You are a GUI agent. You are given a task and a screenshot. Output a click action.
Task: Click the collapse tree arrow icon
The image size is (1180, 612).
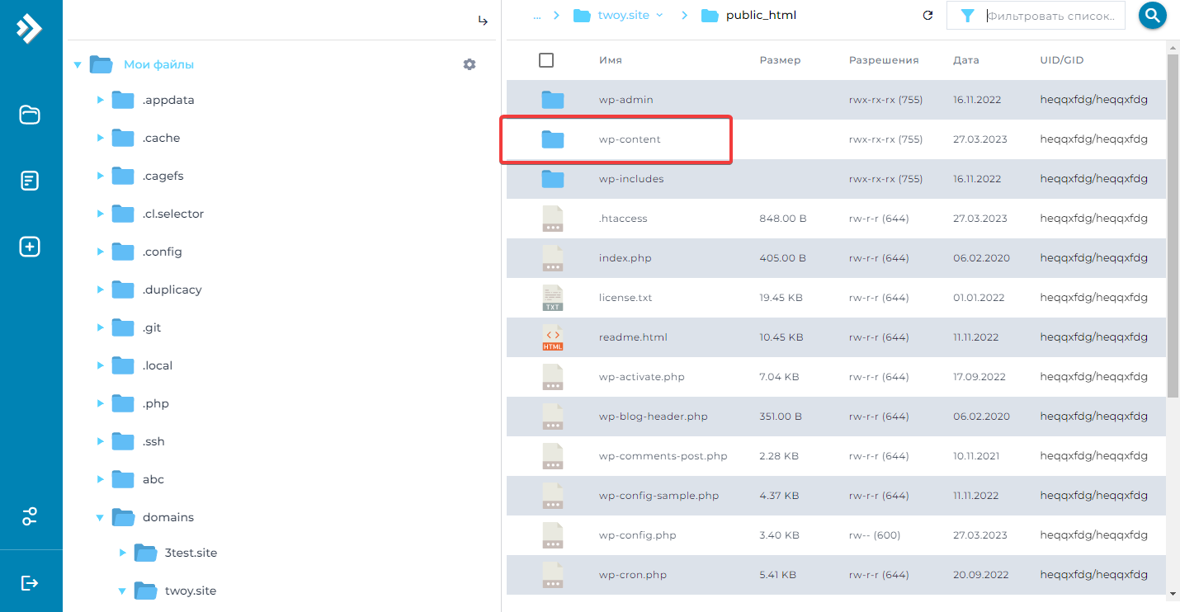(484, 21)
